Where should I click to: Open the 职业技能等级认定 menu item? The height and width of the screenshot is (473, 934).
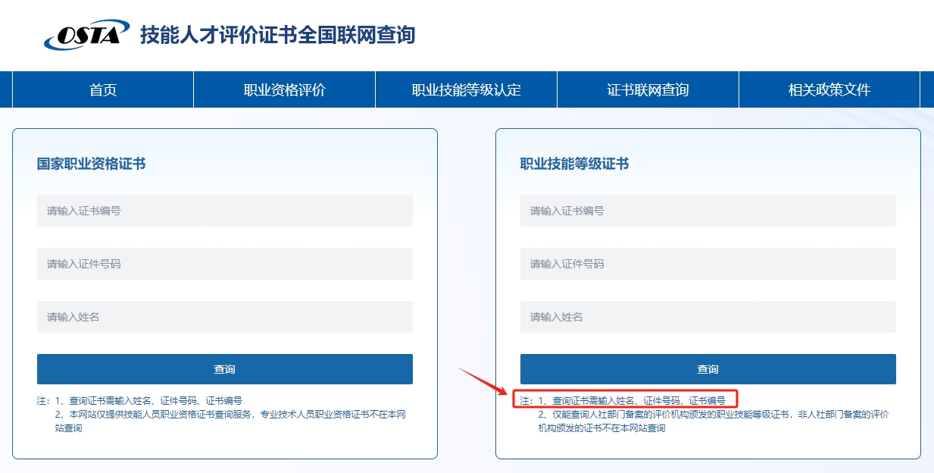tap(466, 89)
